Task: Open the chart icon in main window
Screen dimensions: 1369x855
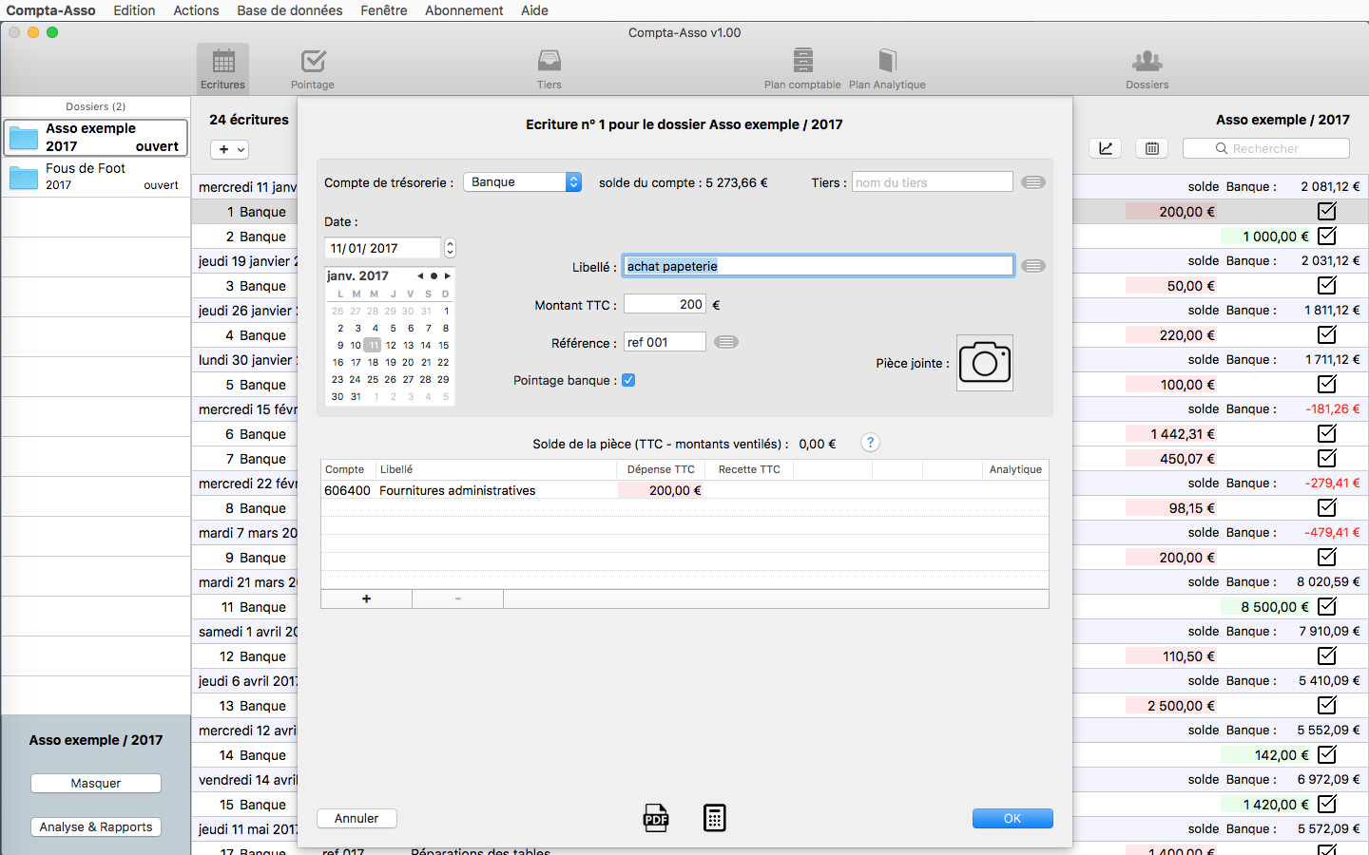Action: pyautogui.click(x=1106, y=148)
